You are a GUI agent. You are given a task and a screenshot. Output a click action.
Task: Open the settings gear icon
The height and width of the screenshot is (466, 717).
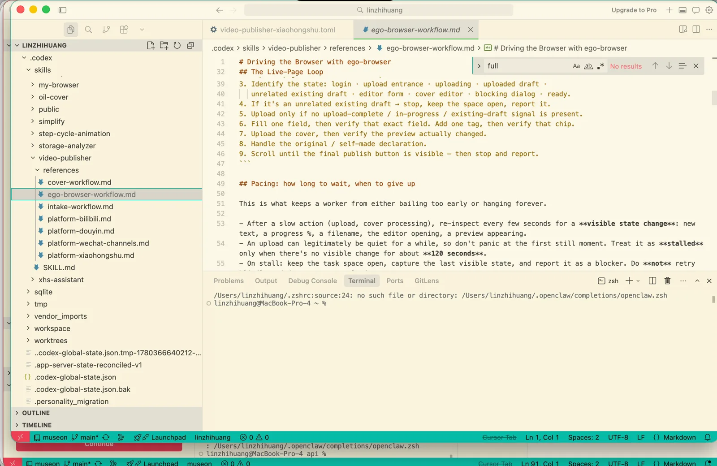(709, 10)
